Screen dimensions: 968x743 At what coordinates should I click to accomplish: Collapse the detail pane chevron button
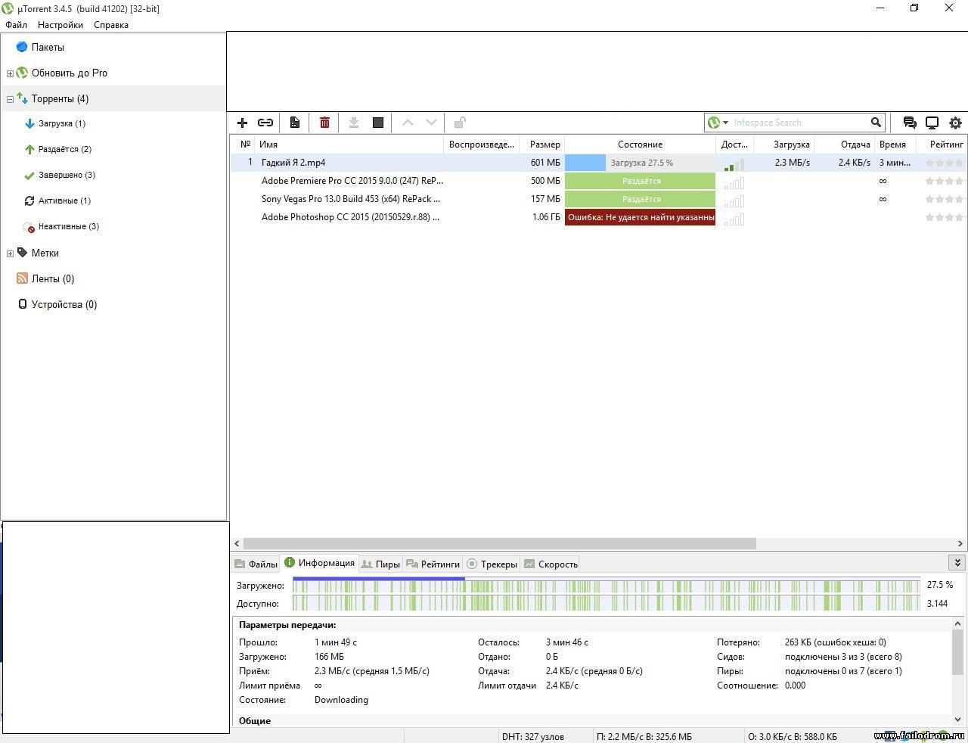[x=957, y=563]
